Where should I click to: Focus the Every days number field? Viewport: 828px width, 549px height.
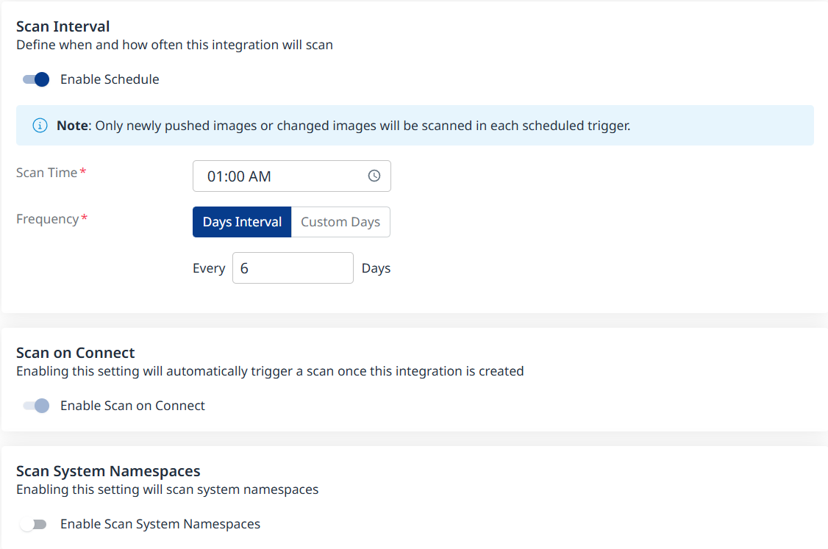pyautogui.click(x=293, y=268)
